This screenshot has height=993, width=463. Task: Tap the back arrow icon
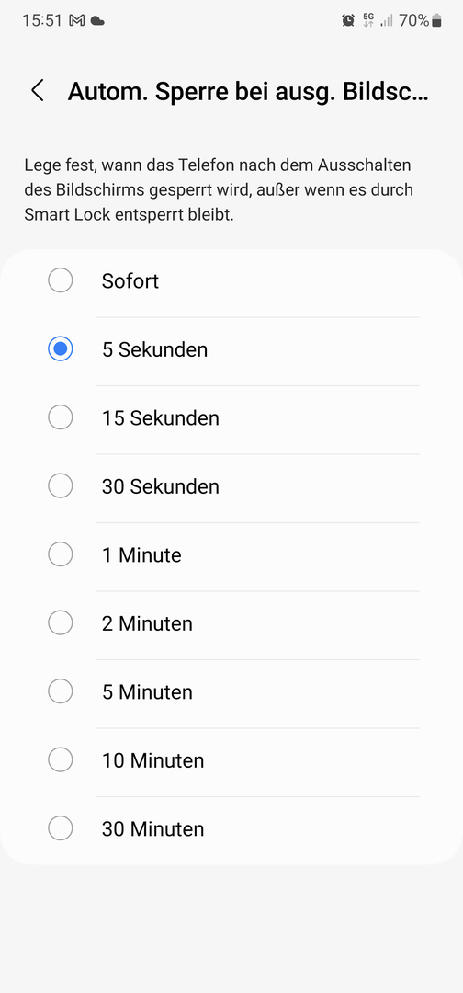pyautogui.click(x=38, y=90)
